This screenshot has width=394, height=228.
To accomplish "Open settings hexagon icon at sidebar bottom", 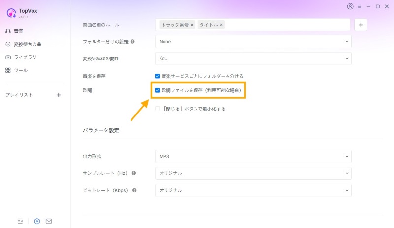I will 37,221.
